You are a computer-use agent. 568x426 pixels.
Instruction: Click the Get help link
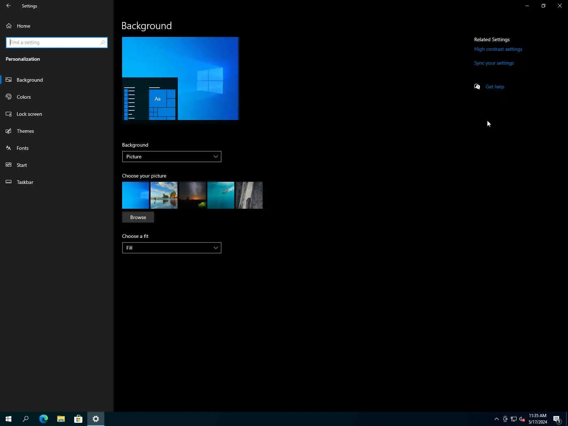495,87
